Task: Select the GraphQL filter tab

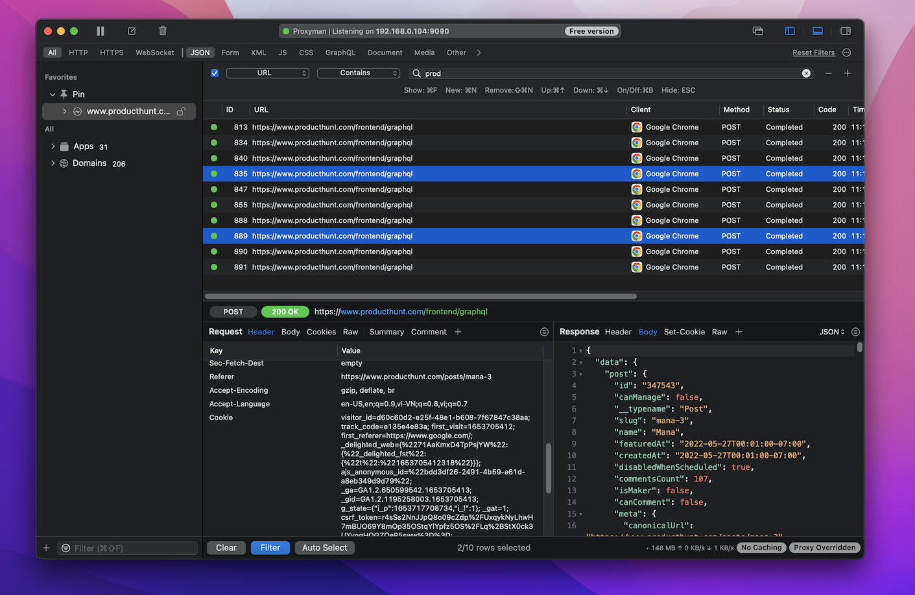Action: 340,52
